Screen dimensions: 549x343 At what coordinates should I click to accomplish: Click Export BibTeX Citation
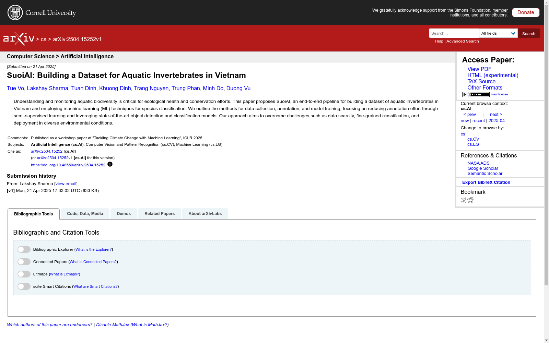click(x=486, y=182)
